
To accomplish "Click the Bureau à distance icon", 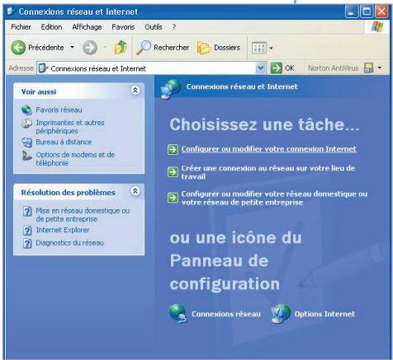I will point(27,142).
